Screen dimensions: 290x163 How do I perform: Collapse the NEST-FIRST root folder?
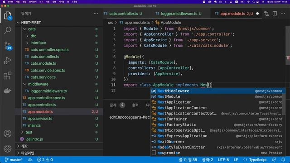click(x=18, y=23)
